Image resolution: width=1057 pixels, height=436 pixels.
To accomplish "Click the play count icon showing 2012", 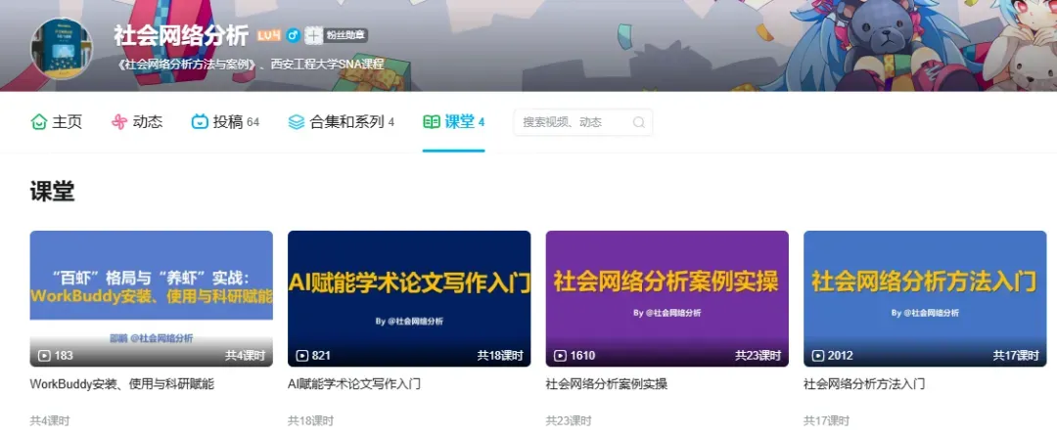I will click(817, 355).
